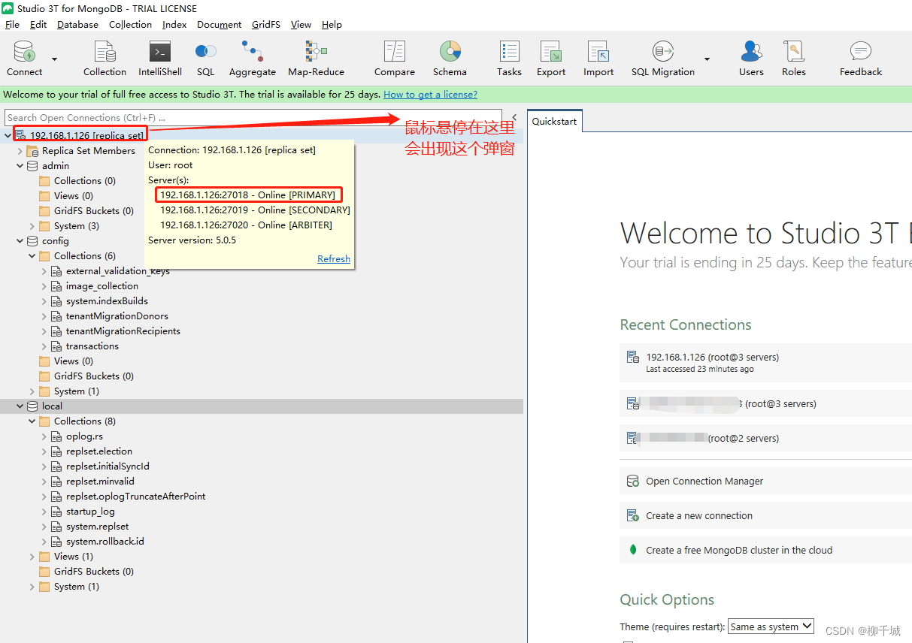The width and height of the screenshot is (912, 643).
Task: Open Map-Reduce tool
Action: (316, 59)
